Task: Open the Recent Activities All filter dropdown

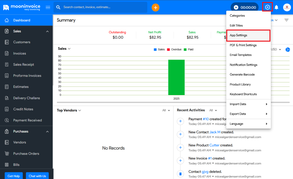Action: tap(213, 110)
